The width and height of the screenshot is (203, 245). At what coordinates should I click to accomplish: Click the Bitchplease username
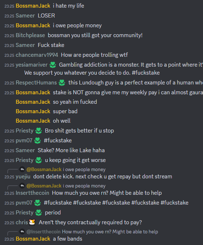(x=30, y=35)
